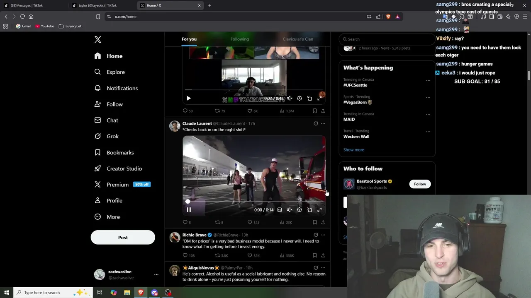This screenshot has height=298, width=531.
Task: Open options for Western Wall trend
Action: (428, 132)
